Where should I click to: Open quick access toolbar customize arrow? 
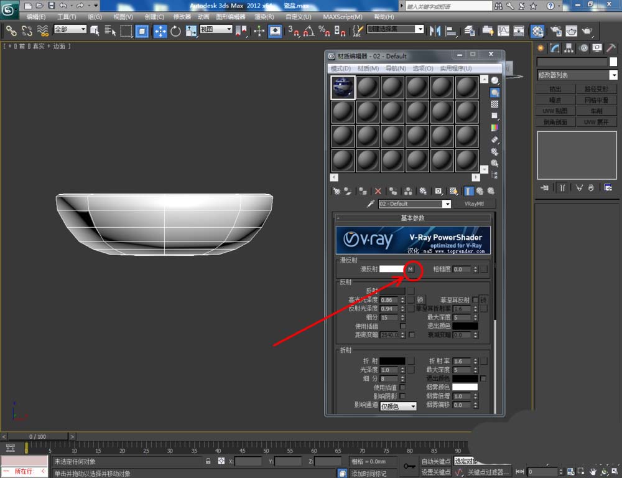click(96, 6)
